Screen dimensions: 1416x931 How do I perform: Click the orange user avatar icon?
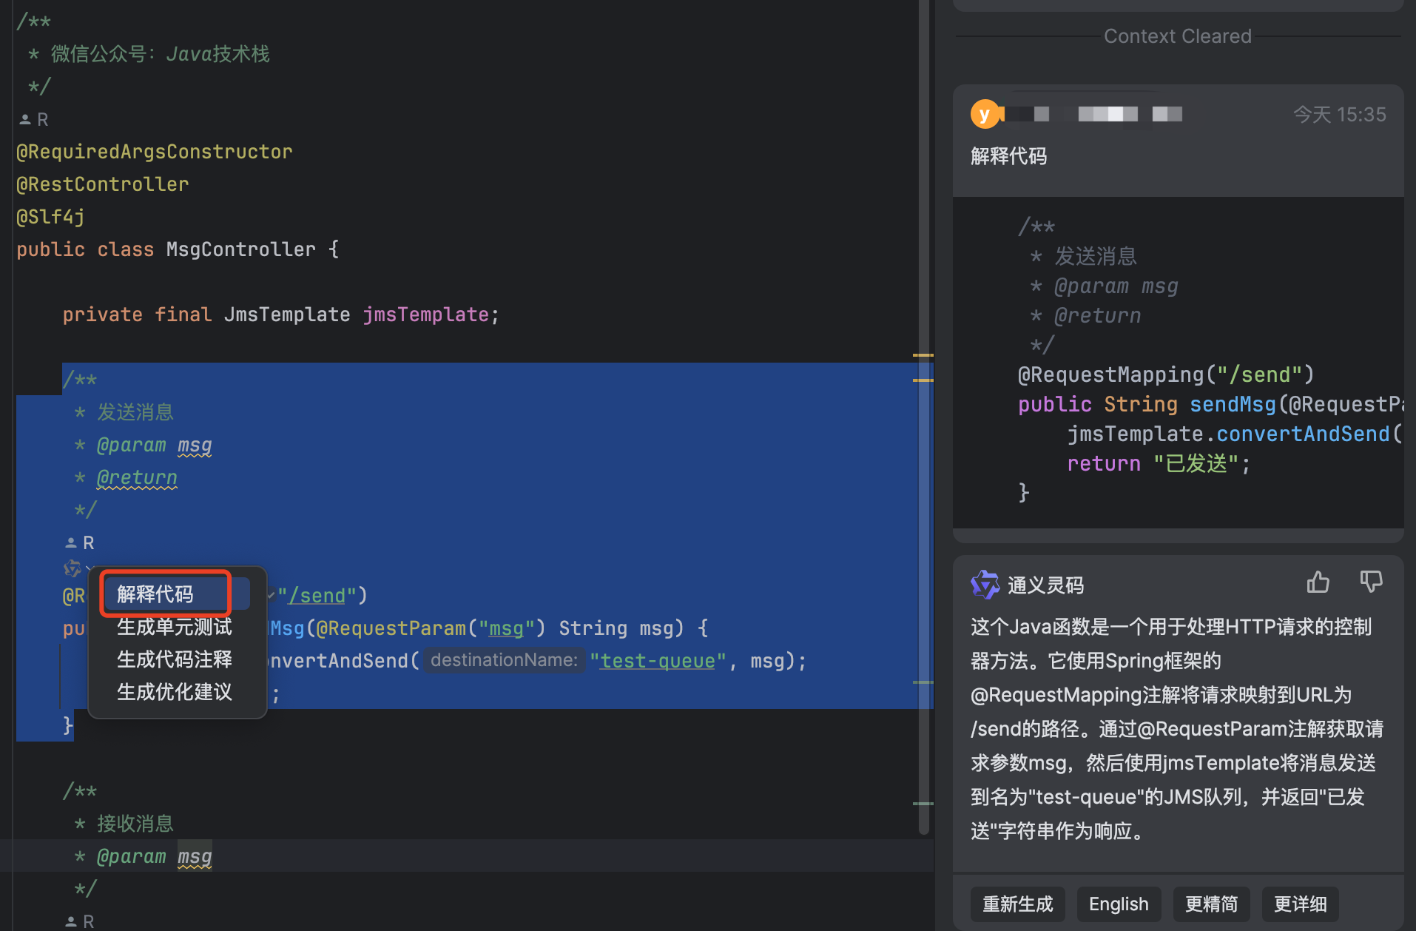click(x=985, y=114)
